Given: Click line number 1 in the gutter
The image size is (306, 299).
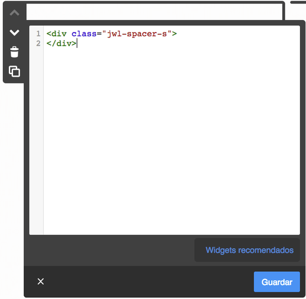Looking at the screenshot, I should 38,34.
